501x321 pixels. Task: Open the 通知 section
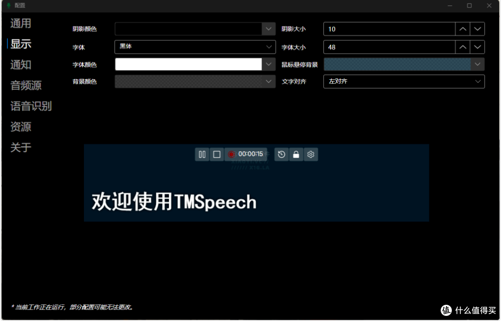click(x=21, y=64)
